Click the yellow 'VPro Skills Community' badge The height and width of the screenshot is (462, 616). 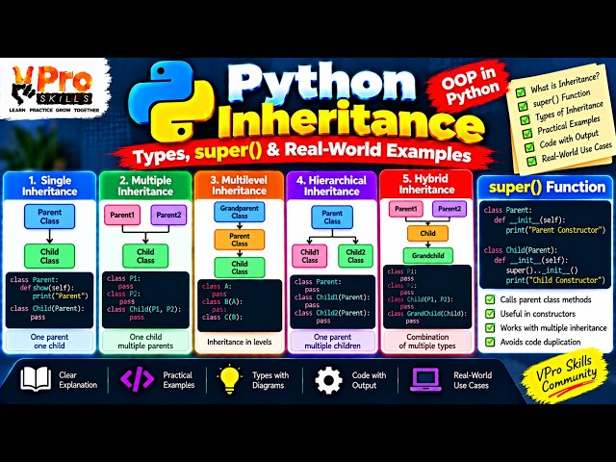566,374
